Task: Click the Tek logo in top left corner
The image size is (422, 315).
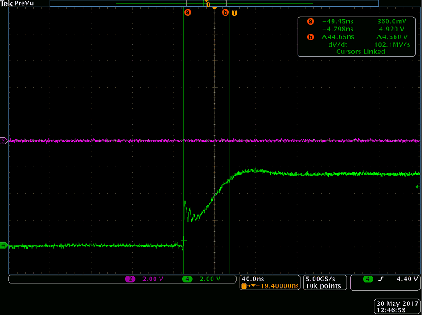Action: click(x=6, y=3)
